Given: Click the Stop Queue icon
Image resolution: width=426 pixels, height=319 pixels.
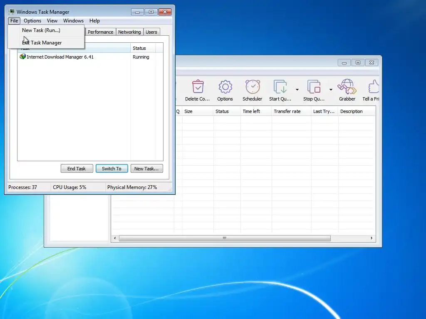Looking at the screenshot, I should tap(314, 86).
